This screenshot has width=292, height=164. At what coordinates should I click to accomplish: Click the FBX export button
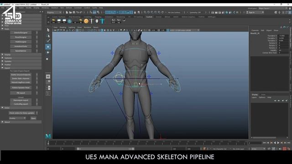pos(21,93)
